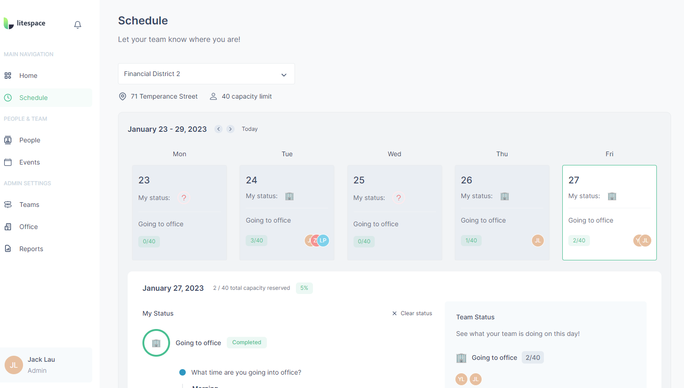Open the Office admin settings
The width and height of the screenshot is (684, 388).
(29, 226)
